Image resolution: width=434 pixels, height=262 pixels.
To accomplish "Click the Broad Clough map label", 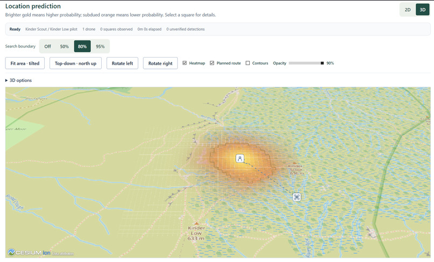I will point(15,201).
